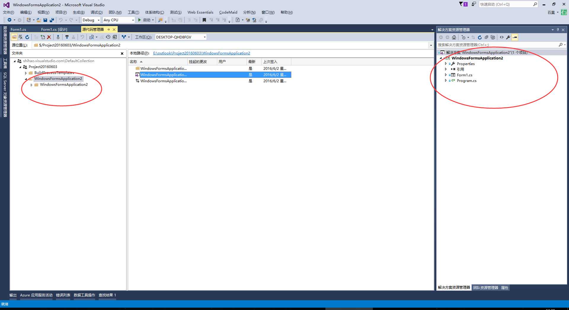Open the source location path dropdown arrow
Image resolution: width=569 pixels, height=310 pixels.
[x=431, y=45]
